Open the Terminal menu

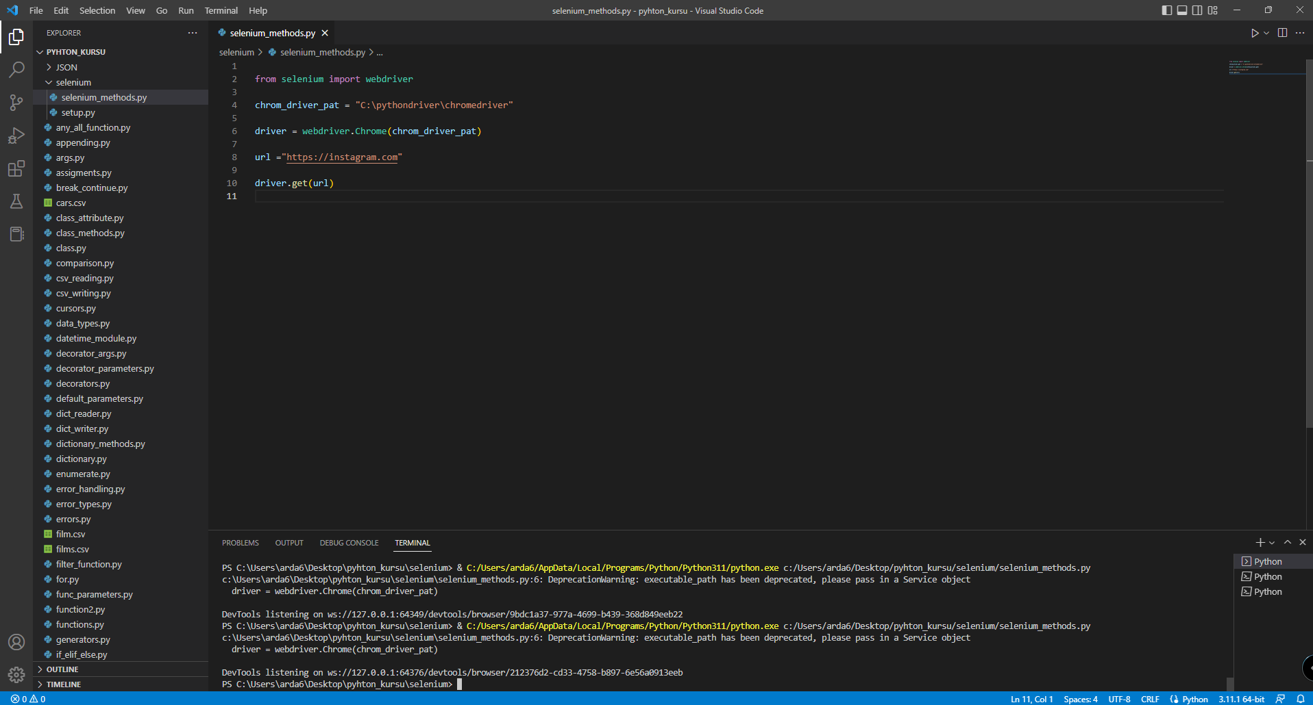pos(221,10)
